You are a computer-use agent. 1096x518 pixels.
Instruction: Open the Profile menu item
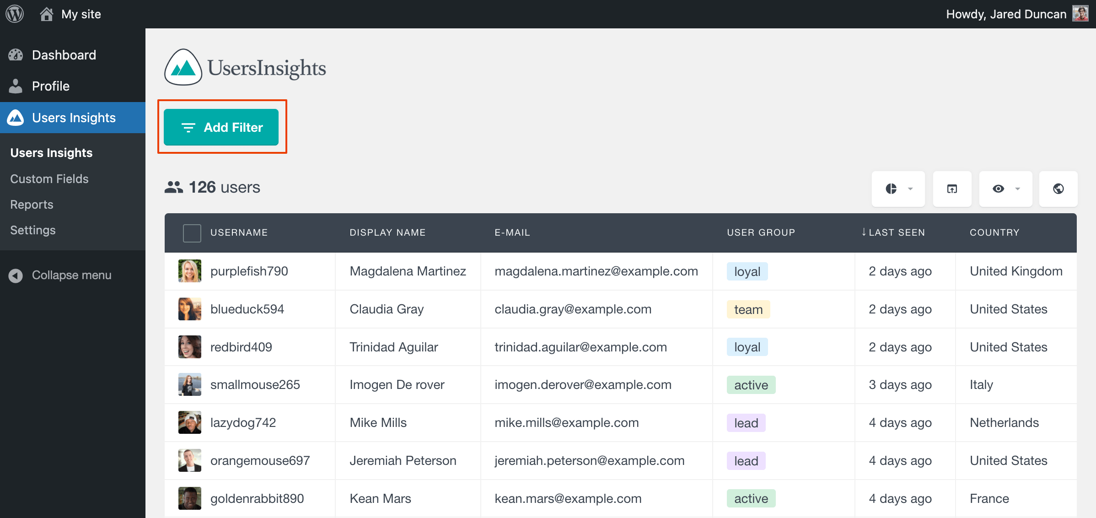[73, 86]
